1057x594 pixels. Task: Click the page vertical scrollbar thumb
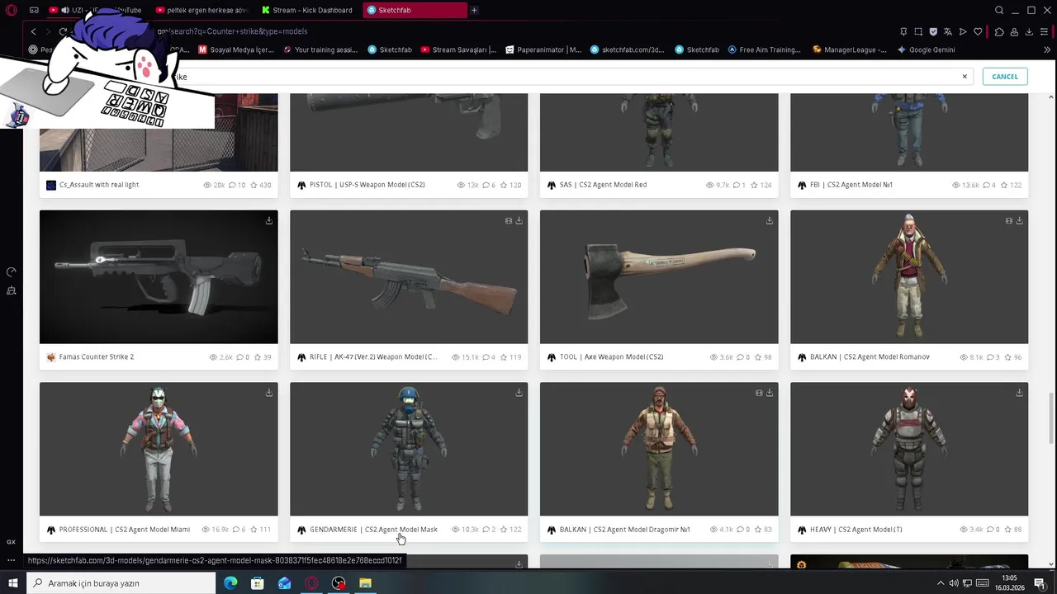(1050, 417)
